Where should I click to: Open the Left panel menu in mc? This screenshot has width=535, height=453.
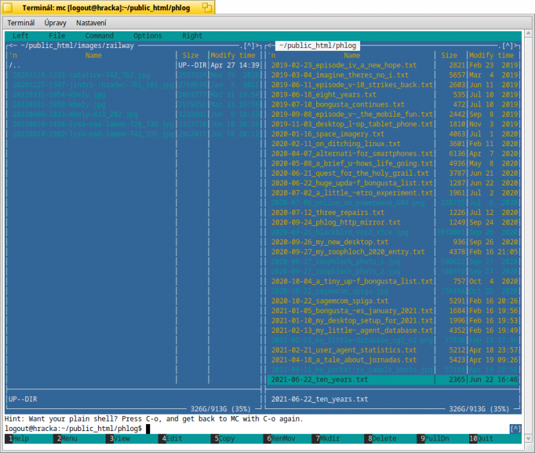click(21, 36)
